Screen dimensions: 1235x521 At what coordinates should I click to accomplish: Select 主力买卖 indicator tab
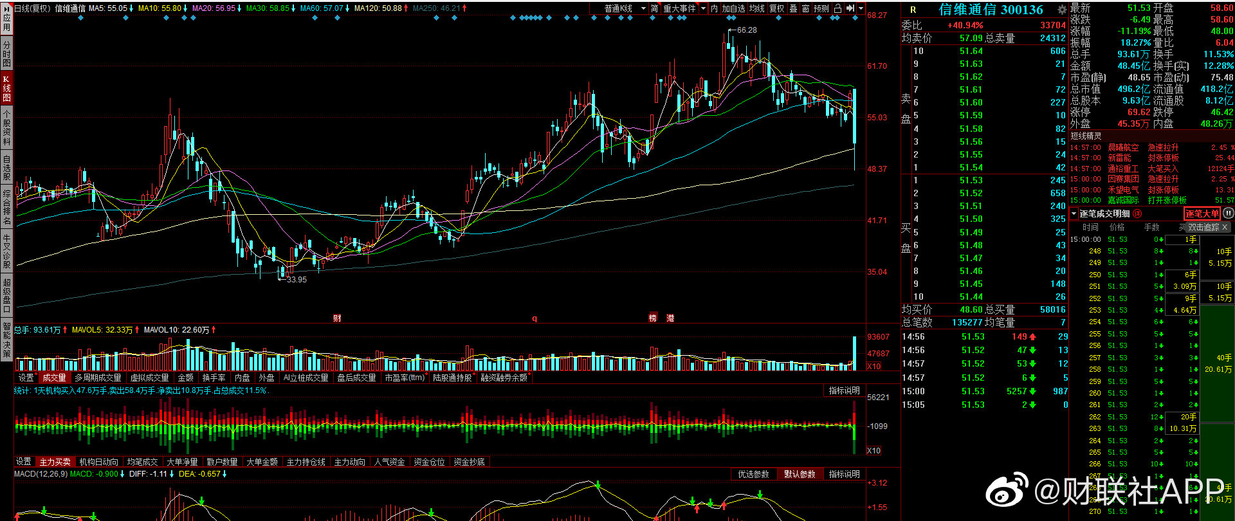pyautogui.click(x=55, y=462)
